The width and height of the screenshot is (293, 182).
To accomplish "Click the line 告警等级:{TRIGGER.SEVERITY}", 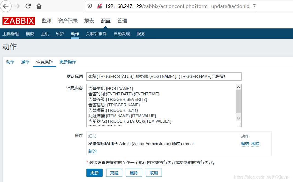I will 118,99.
